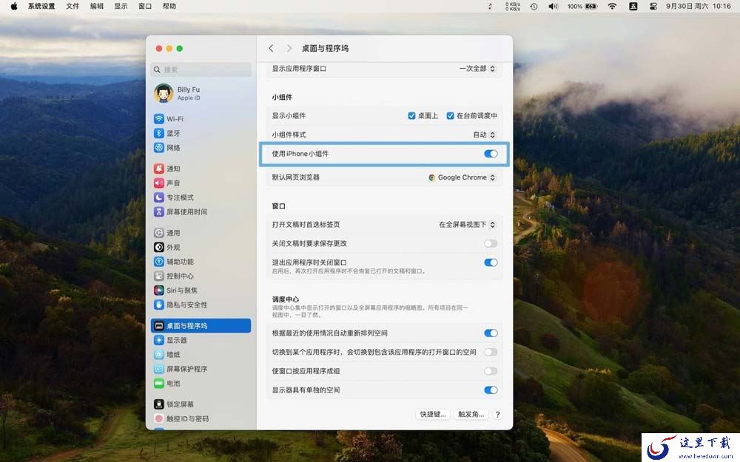Open the 屏幕使用时间 screen time icon
Image resolution: width=740 pixels, height=462 pixels.
click(x=159, y=211)
